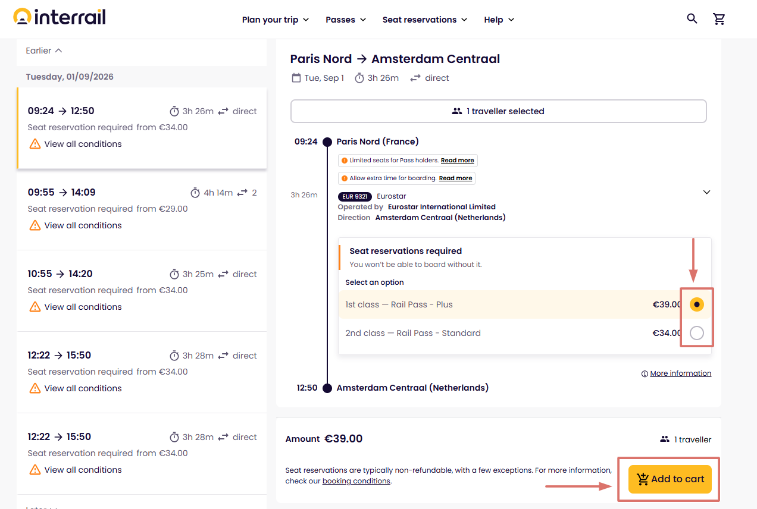The width and height of the screenshot is (757, 509).
Task: Select the 09:24 → 12:50 journey
Action: (142, 128)
